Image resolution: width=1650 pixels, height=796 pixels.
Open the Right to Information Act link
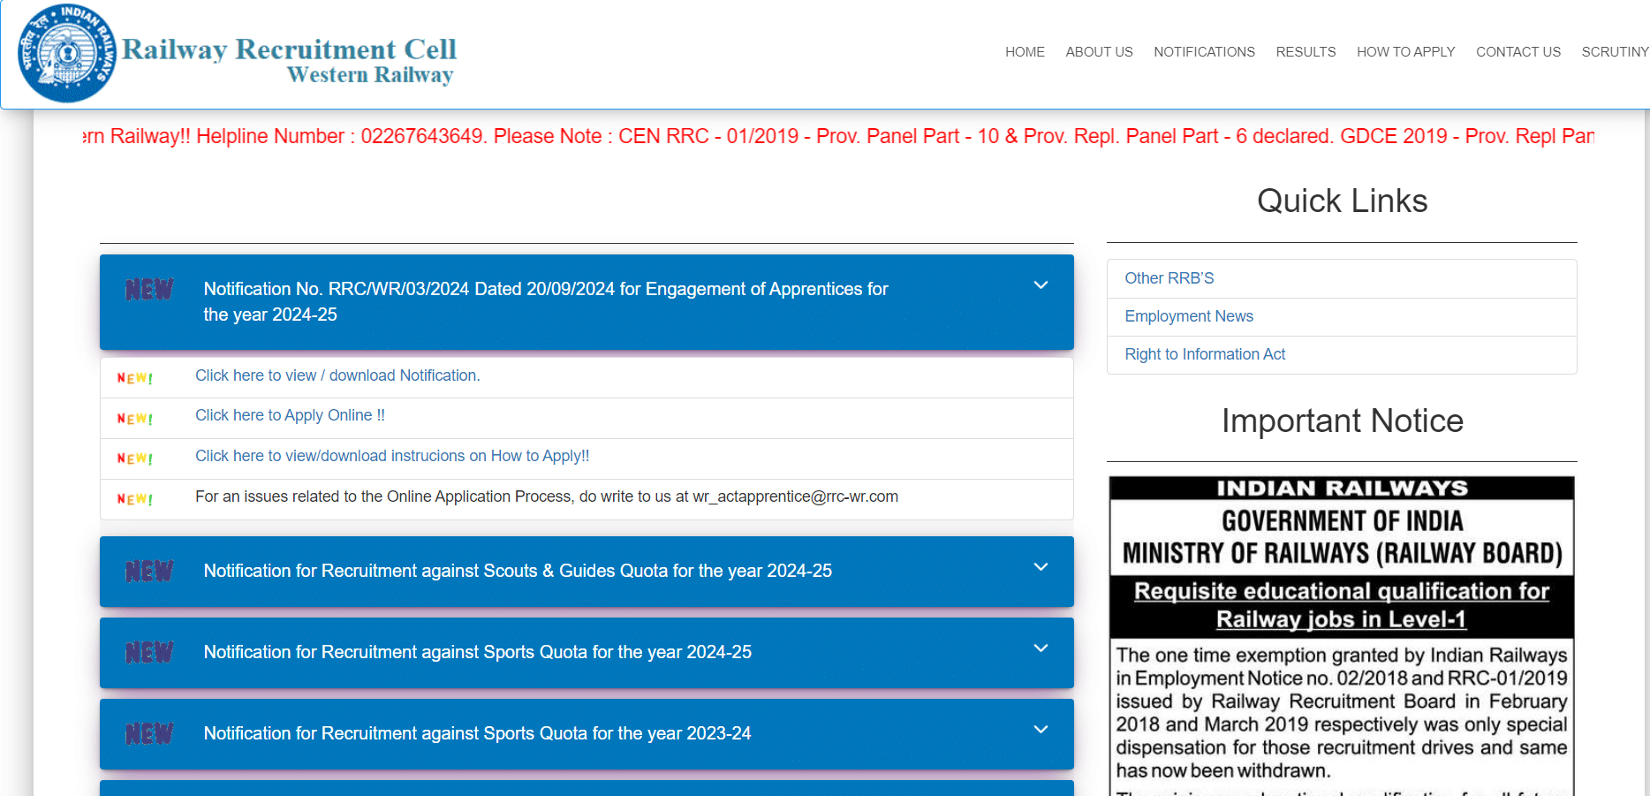[1205, 353]
